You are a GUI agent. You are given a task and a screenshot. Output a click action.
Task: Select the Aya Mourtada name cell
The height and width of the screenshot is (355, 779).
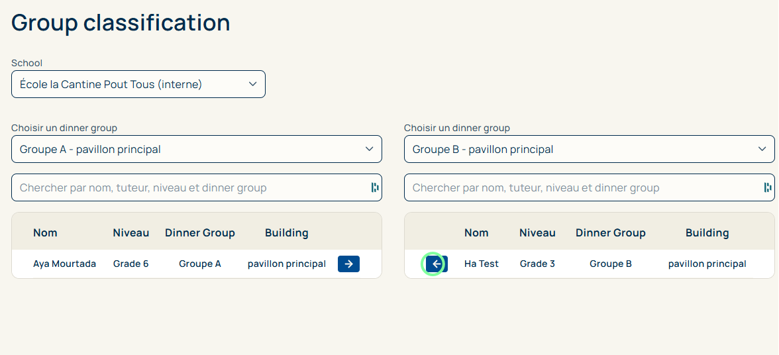(x=64, y=264)
